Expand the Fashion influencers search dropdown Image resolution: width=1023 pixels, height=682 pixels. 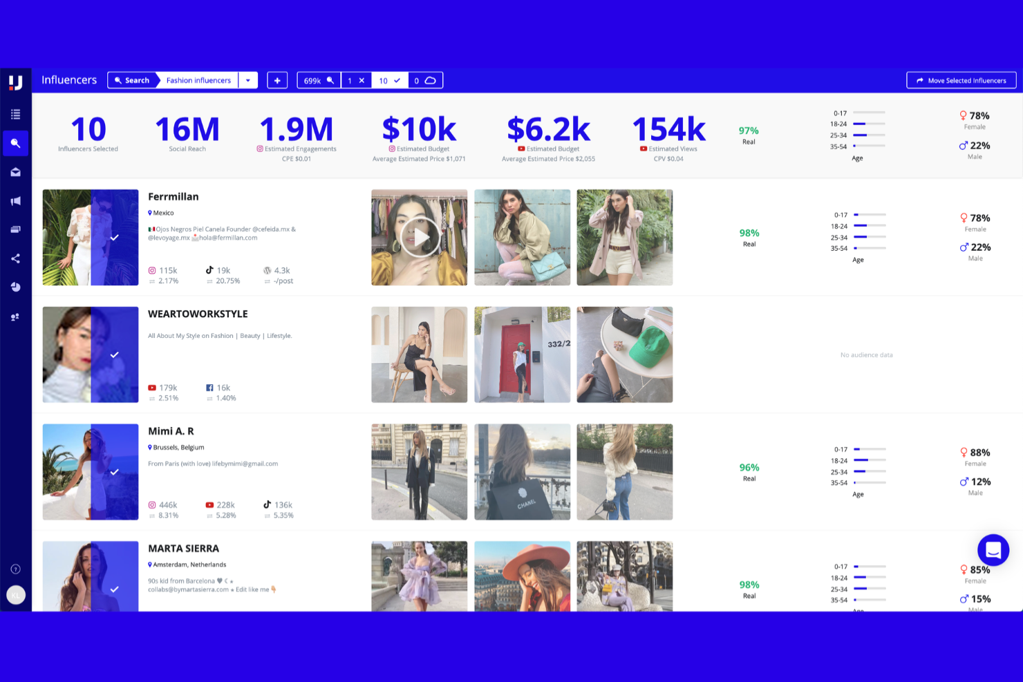point(248,80)
